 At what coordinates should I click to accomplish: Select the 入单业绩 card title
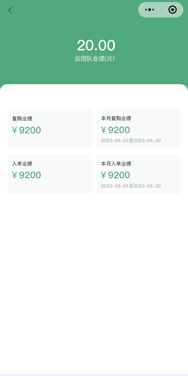click(22, 164)
